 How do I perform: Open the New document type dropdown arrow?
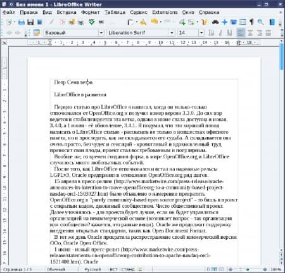pyautogui.click(x=15, y=22)
